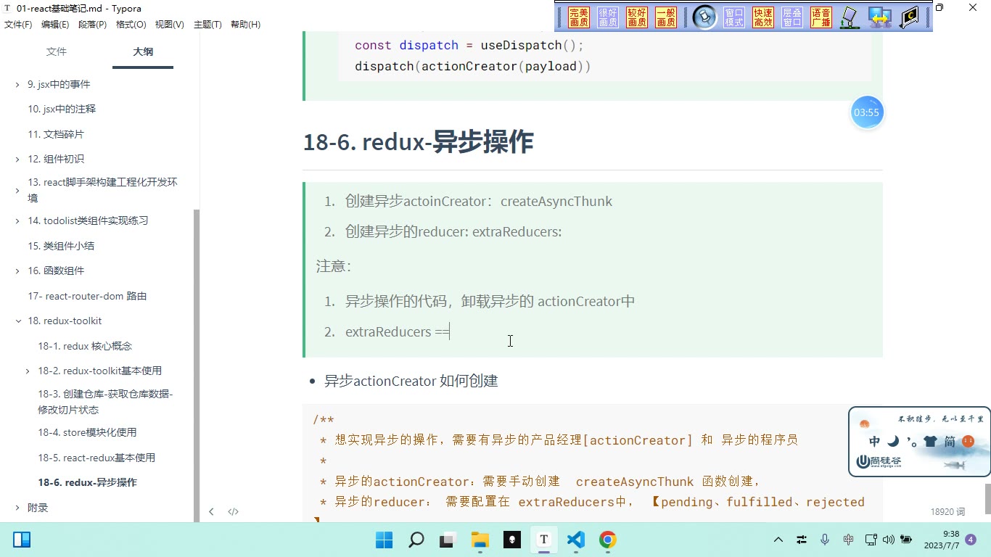
Task: Open Chrome from the taskbar
Action: point(608,540)
